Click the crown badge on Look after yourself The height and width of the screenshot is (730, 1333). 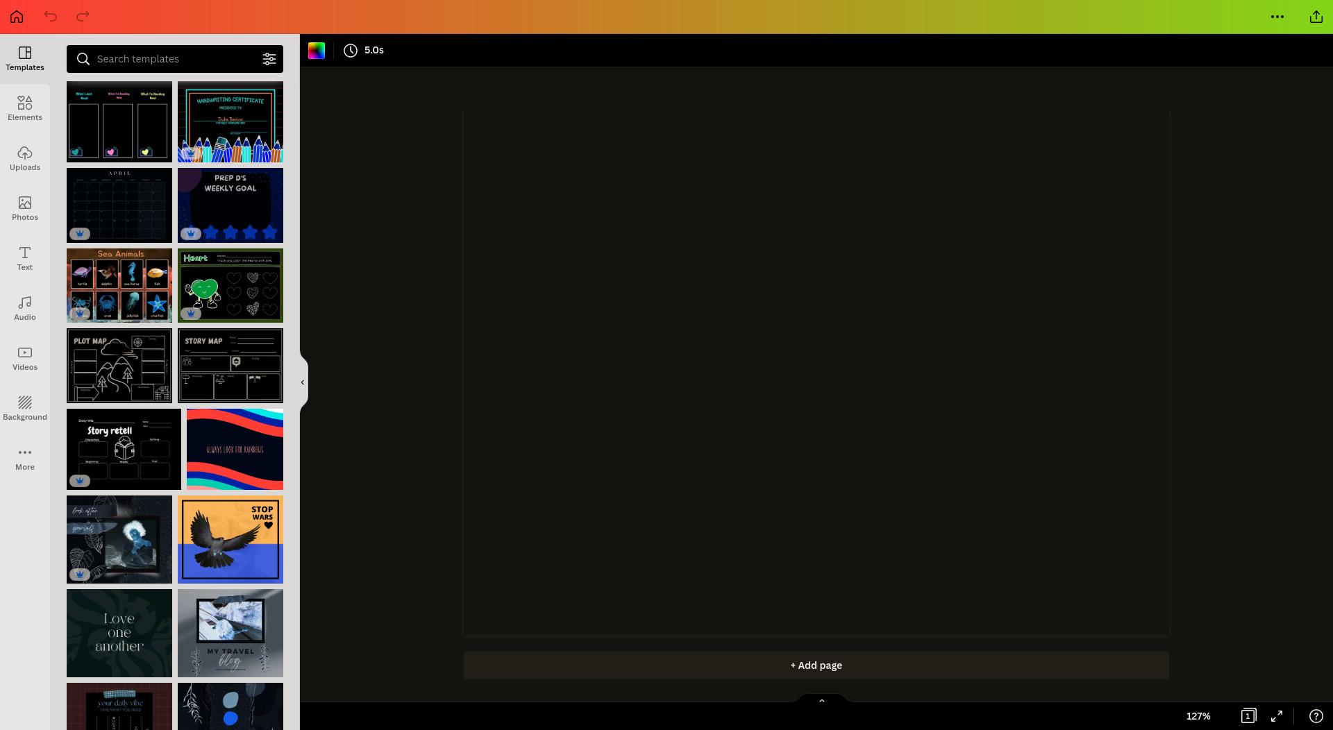[80, 575]
